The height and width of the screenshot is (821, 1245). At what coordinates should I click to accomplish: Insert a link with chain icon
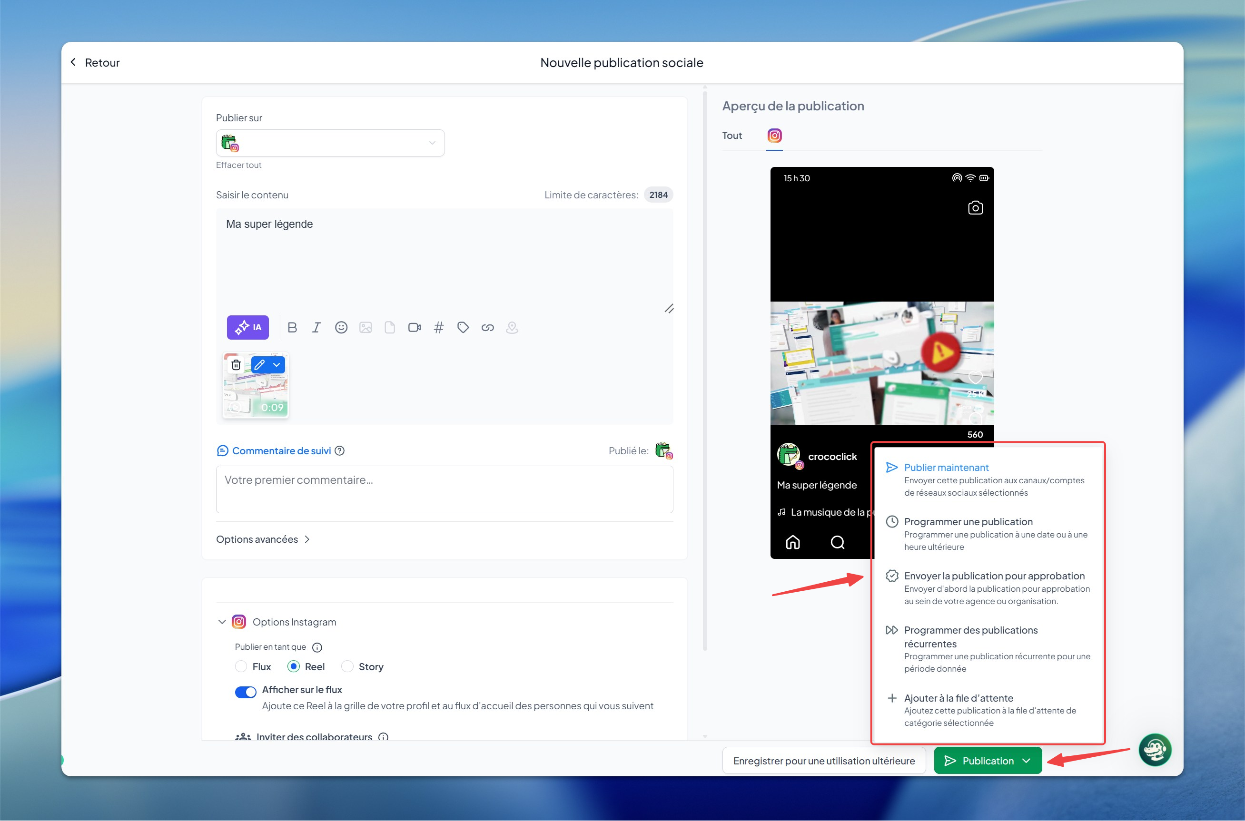point(488,327)
